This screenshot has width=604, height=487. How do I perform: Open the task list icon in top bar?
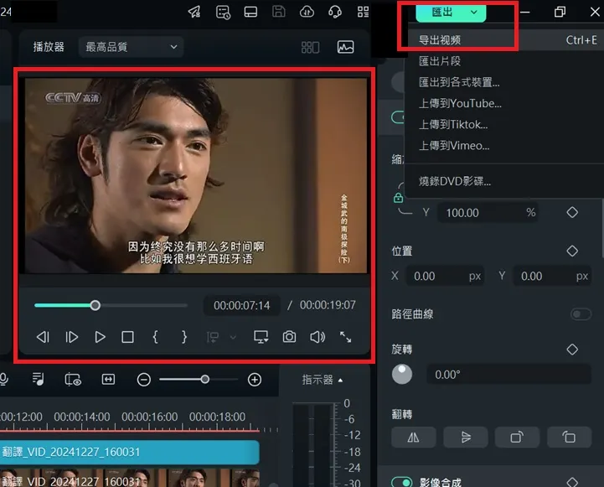(x=223, y=12)
